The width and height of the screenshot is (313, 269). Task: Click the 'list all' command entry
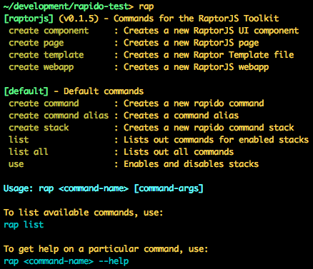click(29, 152)
